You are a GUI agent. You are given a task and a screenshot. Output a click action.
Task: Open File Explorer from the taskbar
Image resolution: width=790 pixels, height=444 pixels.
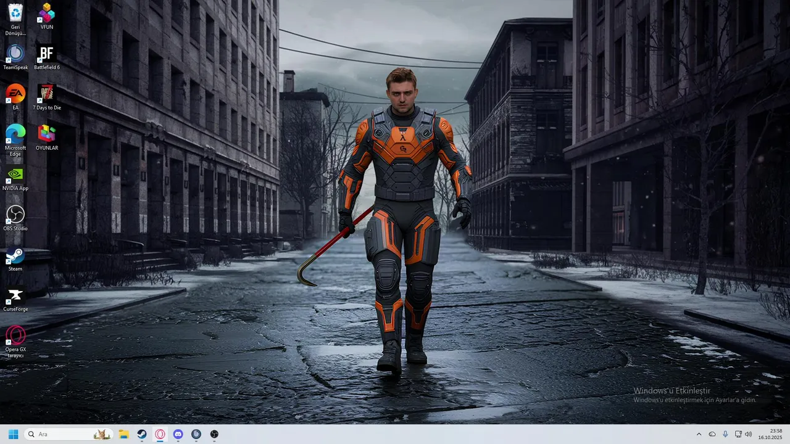(x=123, y=434)
